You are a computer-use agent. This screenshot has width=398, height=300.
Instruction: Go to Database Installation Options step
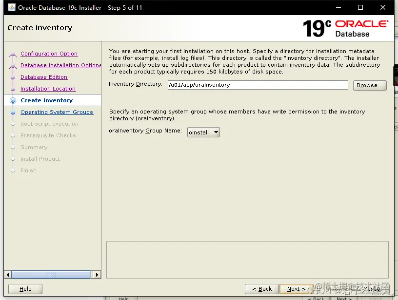click(x=60, y=65)
